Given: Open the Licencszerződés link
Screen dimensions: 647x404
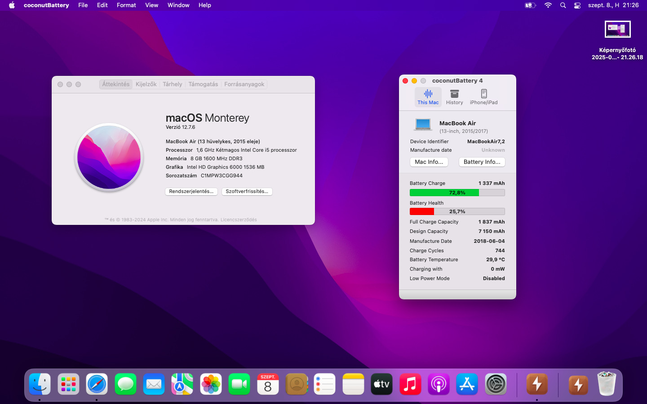Looking at the screenshot, I should coord(239,220).
